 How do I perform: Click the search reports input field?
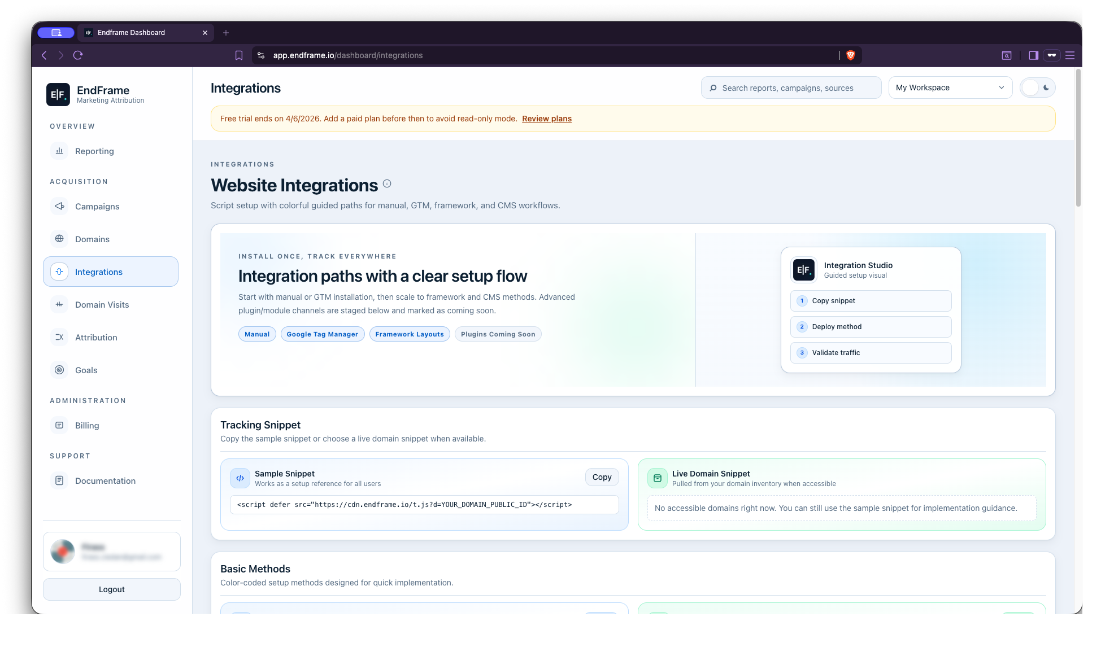[791, 88]
